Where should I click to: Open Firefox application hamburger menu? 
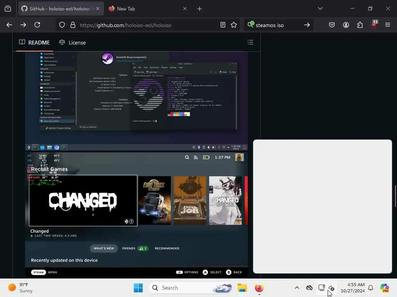point(388,25)
